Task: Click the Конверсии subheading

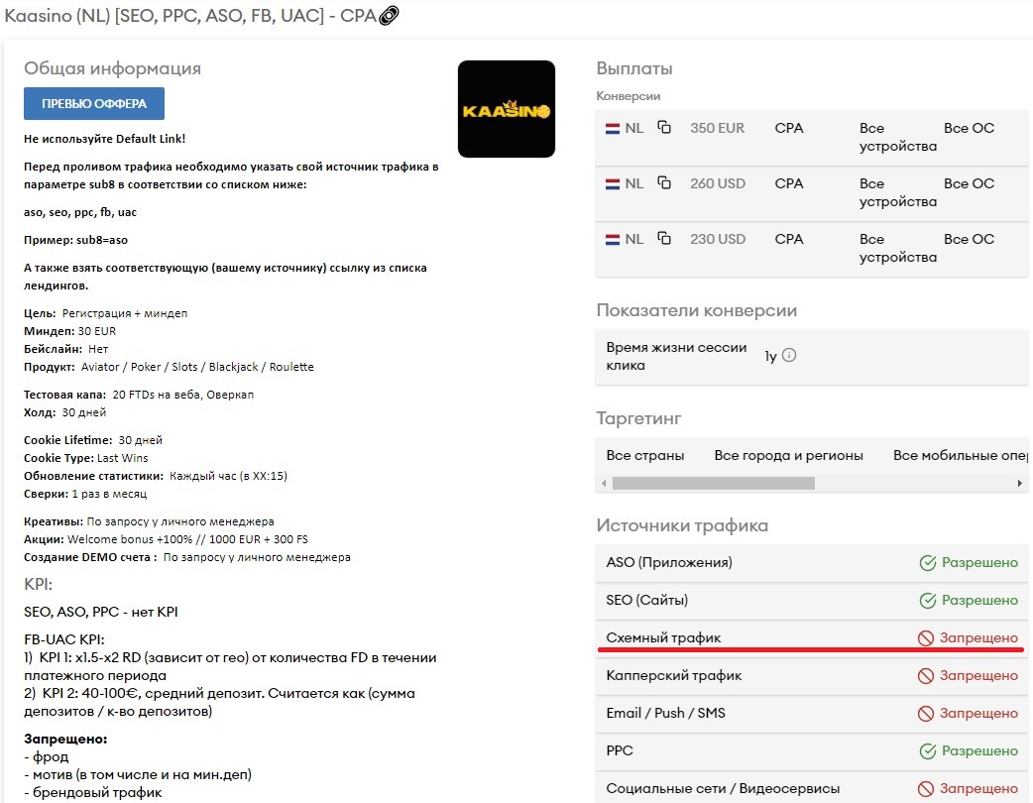Action: tap(628, 96)
